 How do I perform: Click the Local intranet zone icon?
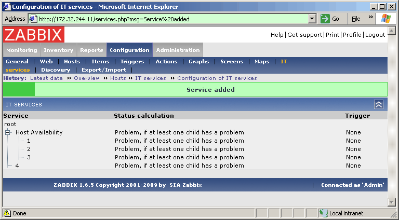[324, 213]
